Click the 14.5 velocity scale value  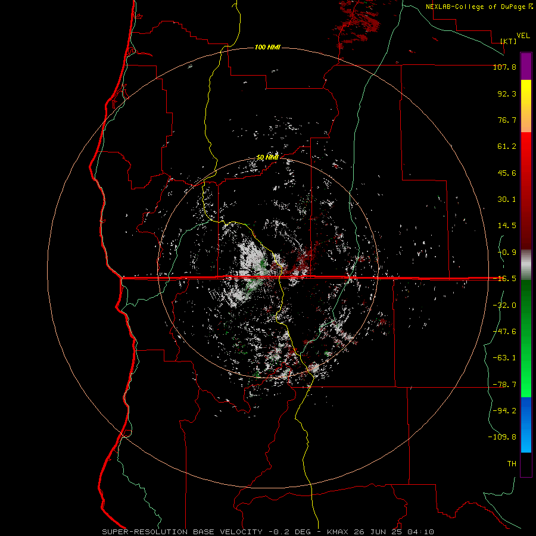507,226
